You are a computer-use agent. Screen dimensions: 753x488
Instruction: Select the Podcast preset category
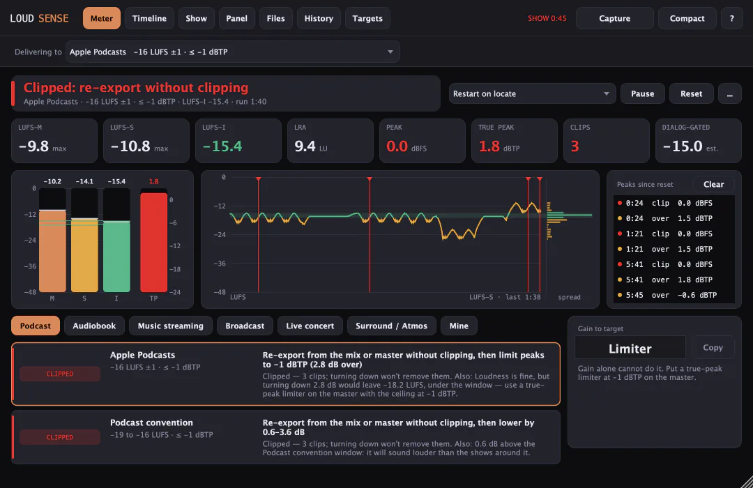[36, 326]
